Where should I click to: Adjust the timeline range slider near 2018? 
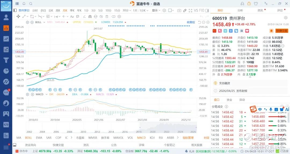[140, 127]
